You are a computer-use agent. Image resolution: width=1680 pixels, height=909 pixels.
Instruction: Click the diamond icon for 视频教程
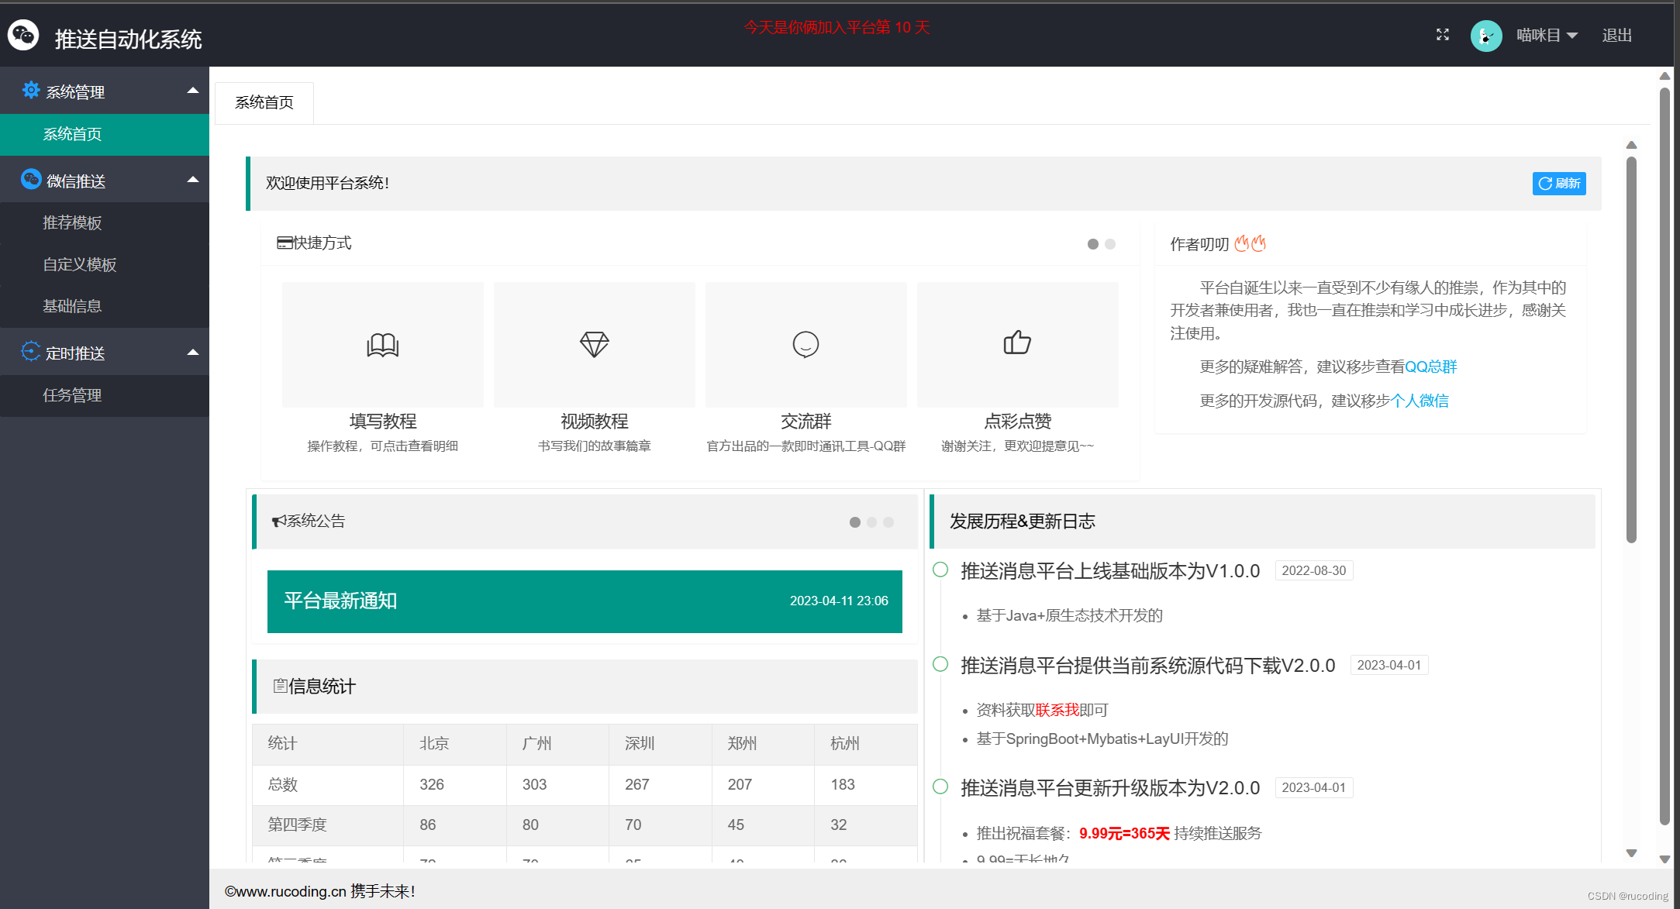(x=595, y=344)
